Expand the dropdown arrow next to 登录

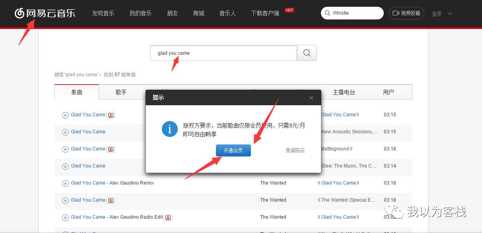tap(450, 14)
